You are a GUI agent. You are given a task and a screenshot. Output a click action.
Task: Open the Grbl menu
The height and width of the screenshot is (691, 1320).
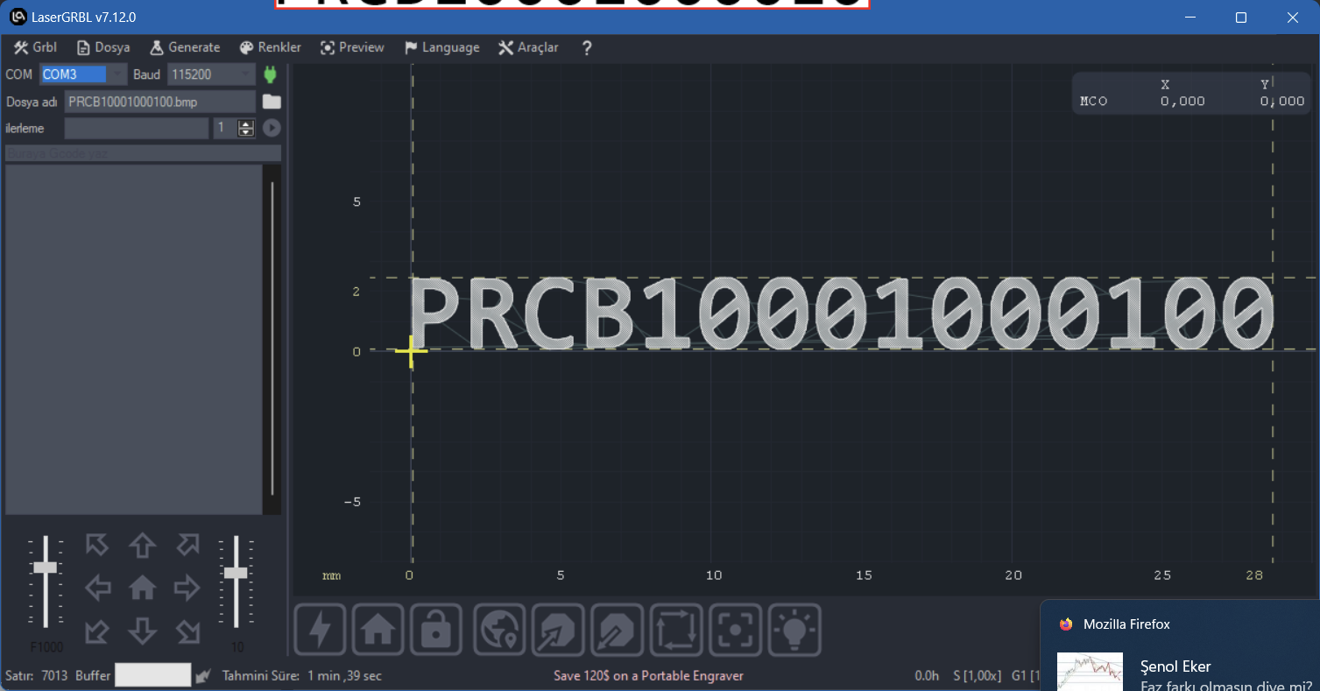(36, 47)
